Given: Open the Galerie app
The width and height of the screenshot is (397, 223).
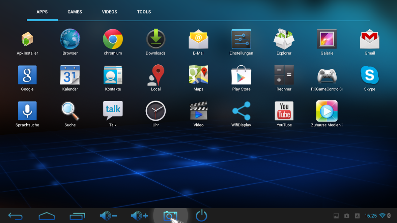Looking at the screenshot, I should coord(327,39).
